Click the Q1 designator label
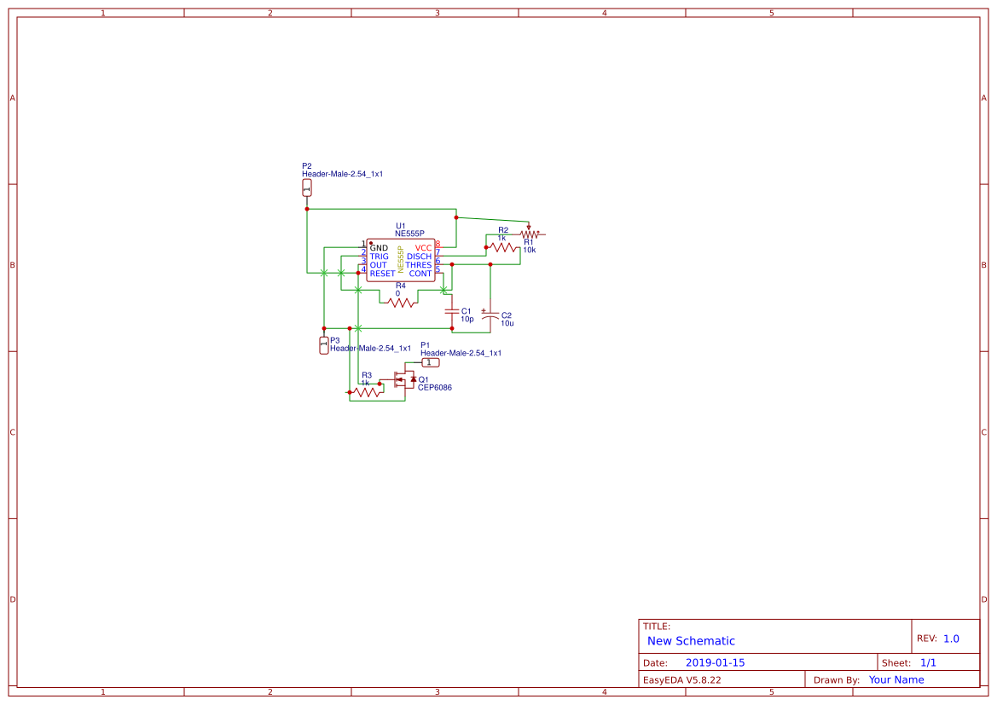Screen dimensions: 997x705 424,379
